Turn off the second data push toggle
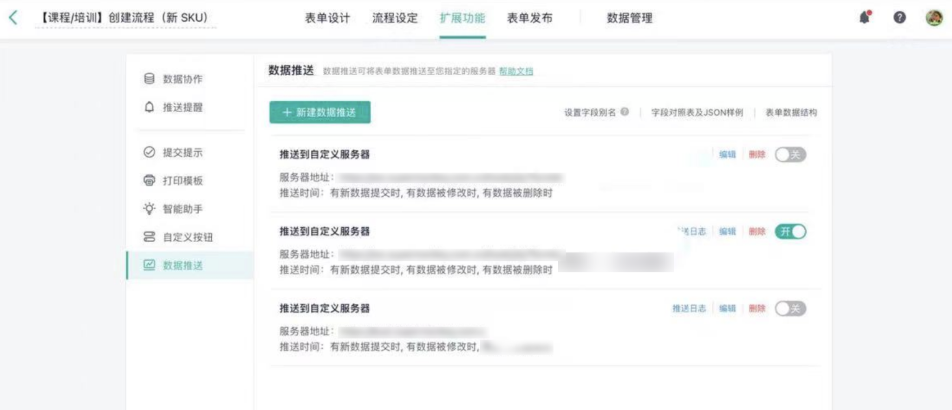 point(790,231)
